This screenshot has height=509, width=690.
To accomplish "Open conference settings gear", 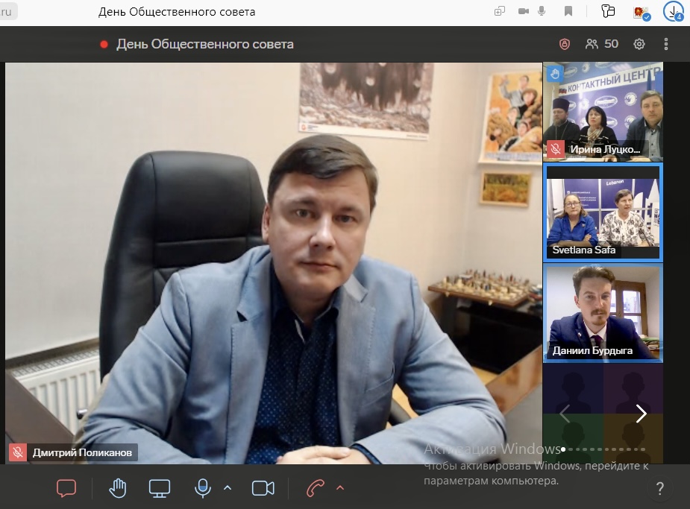I will click(x=639, y=44).
